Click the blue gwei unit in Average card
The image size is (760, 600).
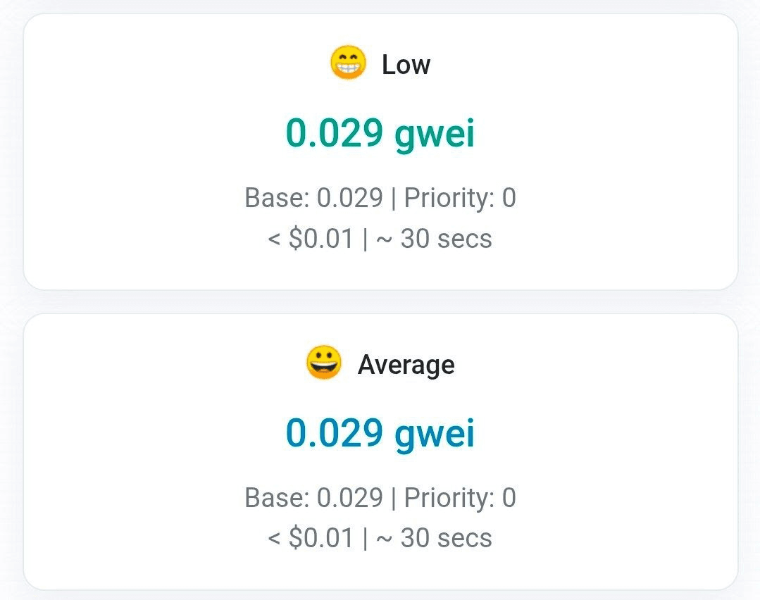click(435, 433)
